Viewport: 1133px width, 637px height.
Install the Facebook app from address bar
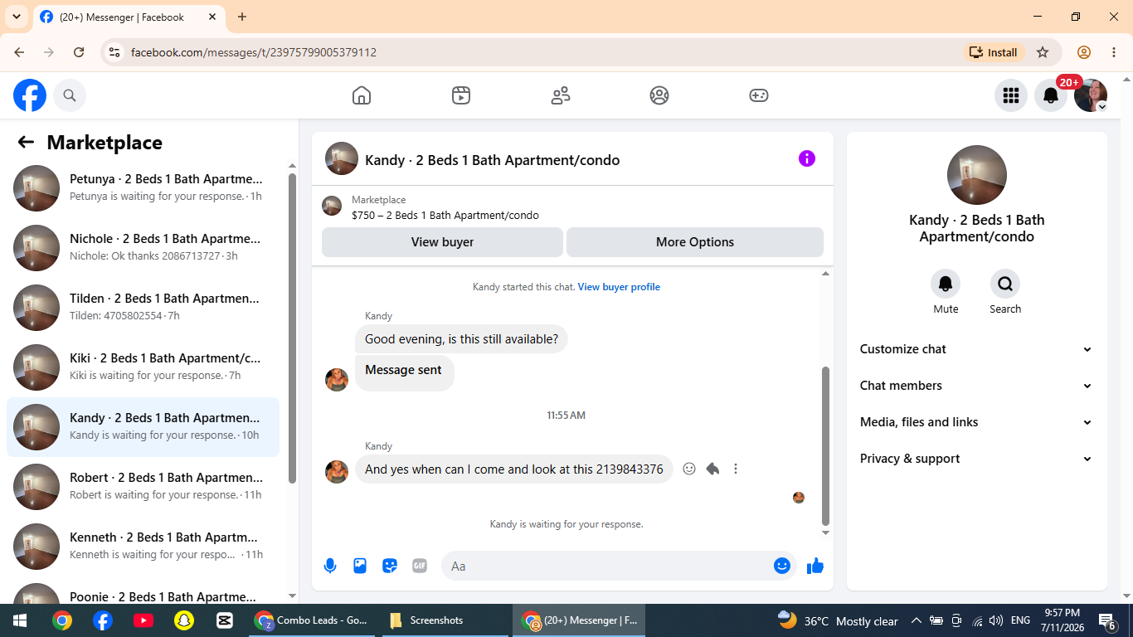click(x=994, y=52)
